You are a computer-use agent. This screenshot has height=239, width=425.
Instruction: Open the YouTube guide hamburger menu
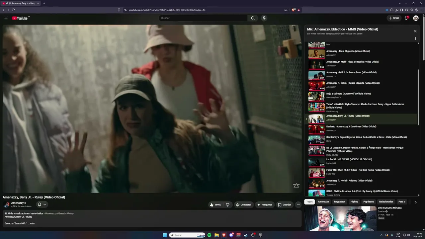coord(6,18)
